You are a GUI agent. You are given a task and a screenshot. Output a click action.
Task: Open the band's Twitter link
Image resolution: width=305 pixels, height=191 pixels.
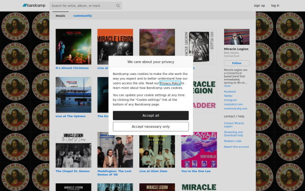point(228,96)
